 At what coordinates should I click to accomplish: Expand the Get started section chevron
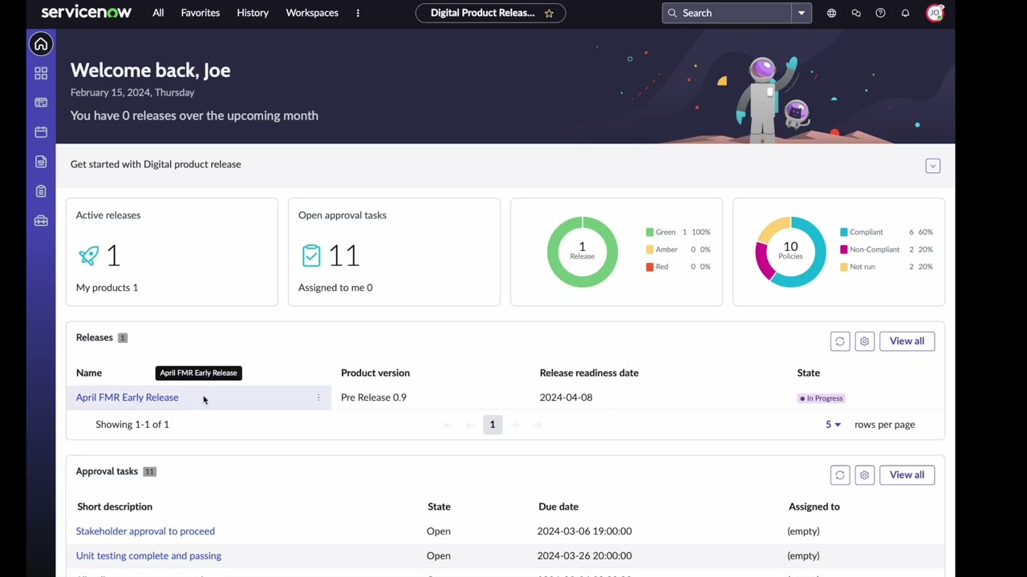(x=932, y=166)
